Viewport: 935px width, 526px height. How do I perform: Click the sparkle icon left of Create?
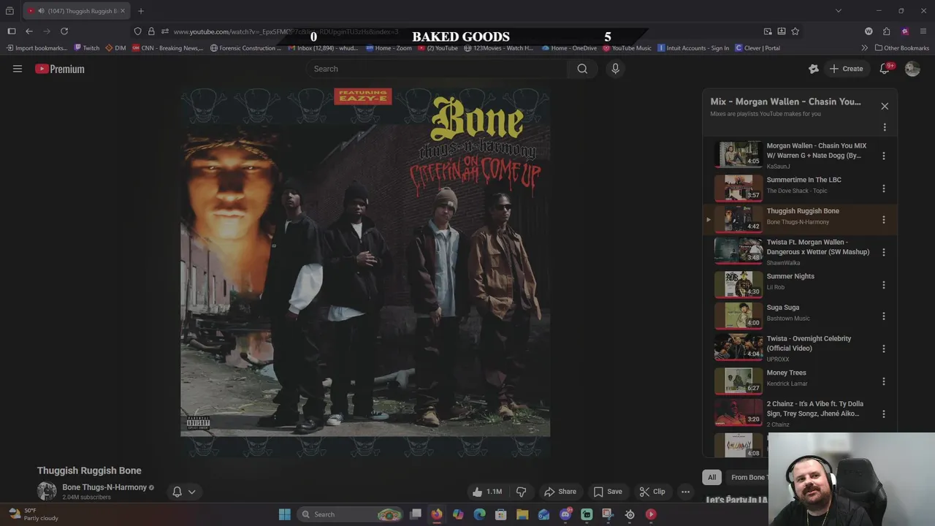point(814,69)
